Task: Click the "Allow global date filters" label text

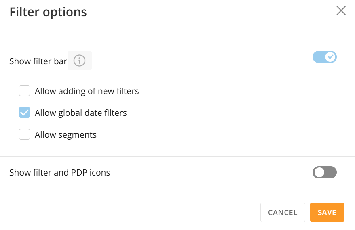Action: click(80, 113)
